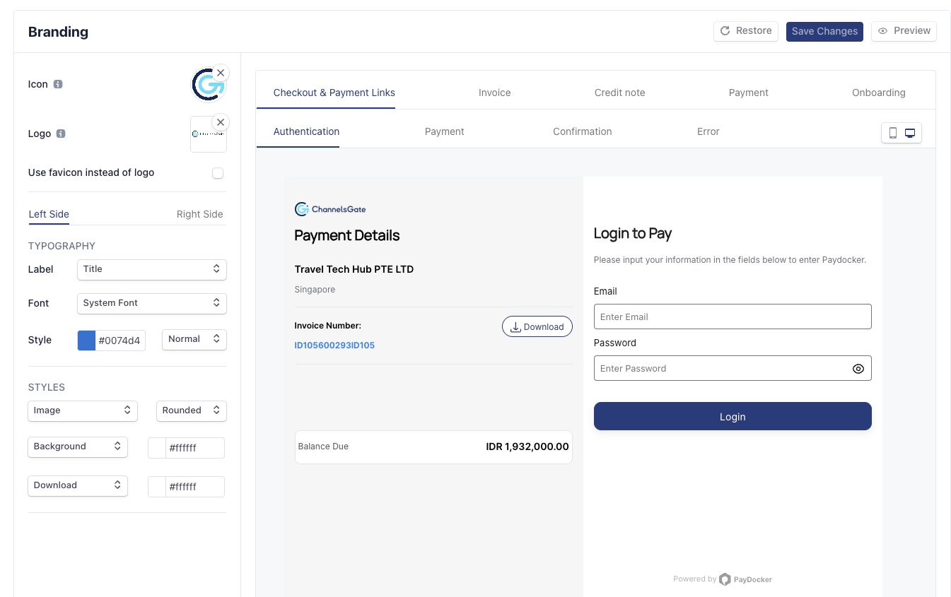
Task: Switch to the Invoice tab
Action: [x=494, y=93]
